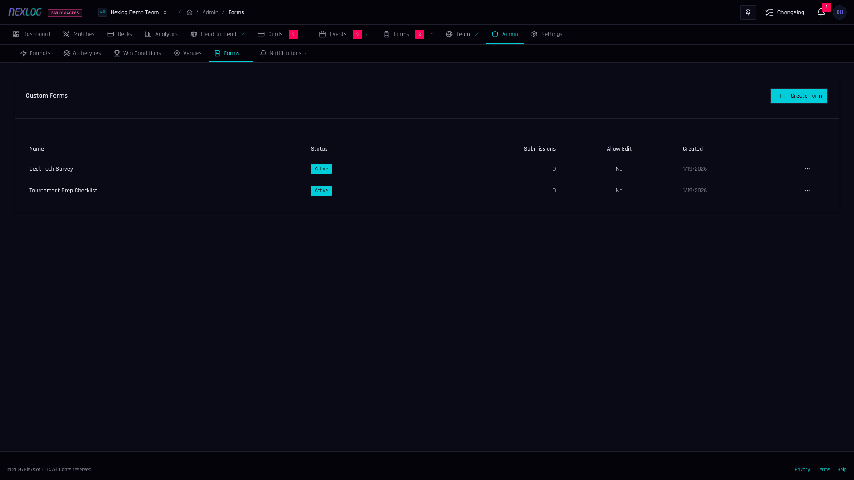This screenshot has width=854, height=480.
Task: Expand the Events menu chevron
Action: 368,34
